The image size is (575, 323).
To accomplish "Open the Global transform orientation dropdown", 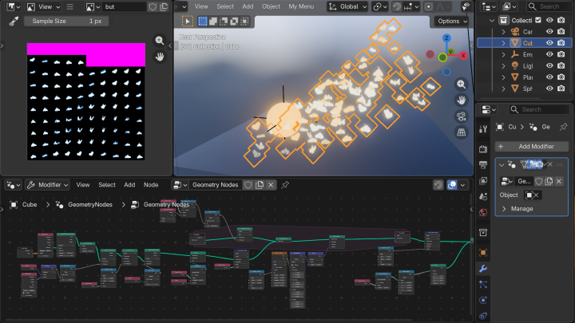I will [x=343, y=6].
